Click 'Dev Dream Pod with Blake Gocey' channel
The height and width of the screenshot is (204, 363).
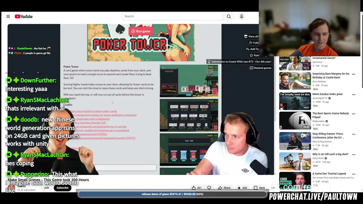point(334,178)
